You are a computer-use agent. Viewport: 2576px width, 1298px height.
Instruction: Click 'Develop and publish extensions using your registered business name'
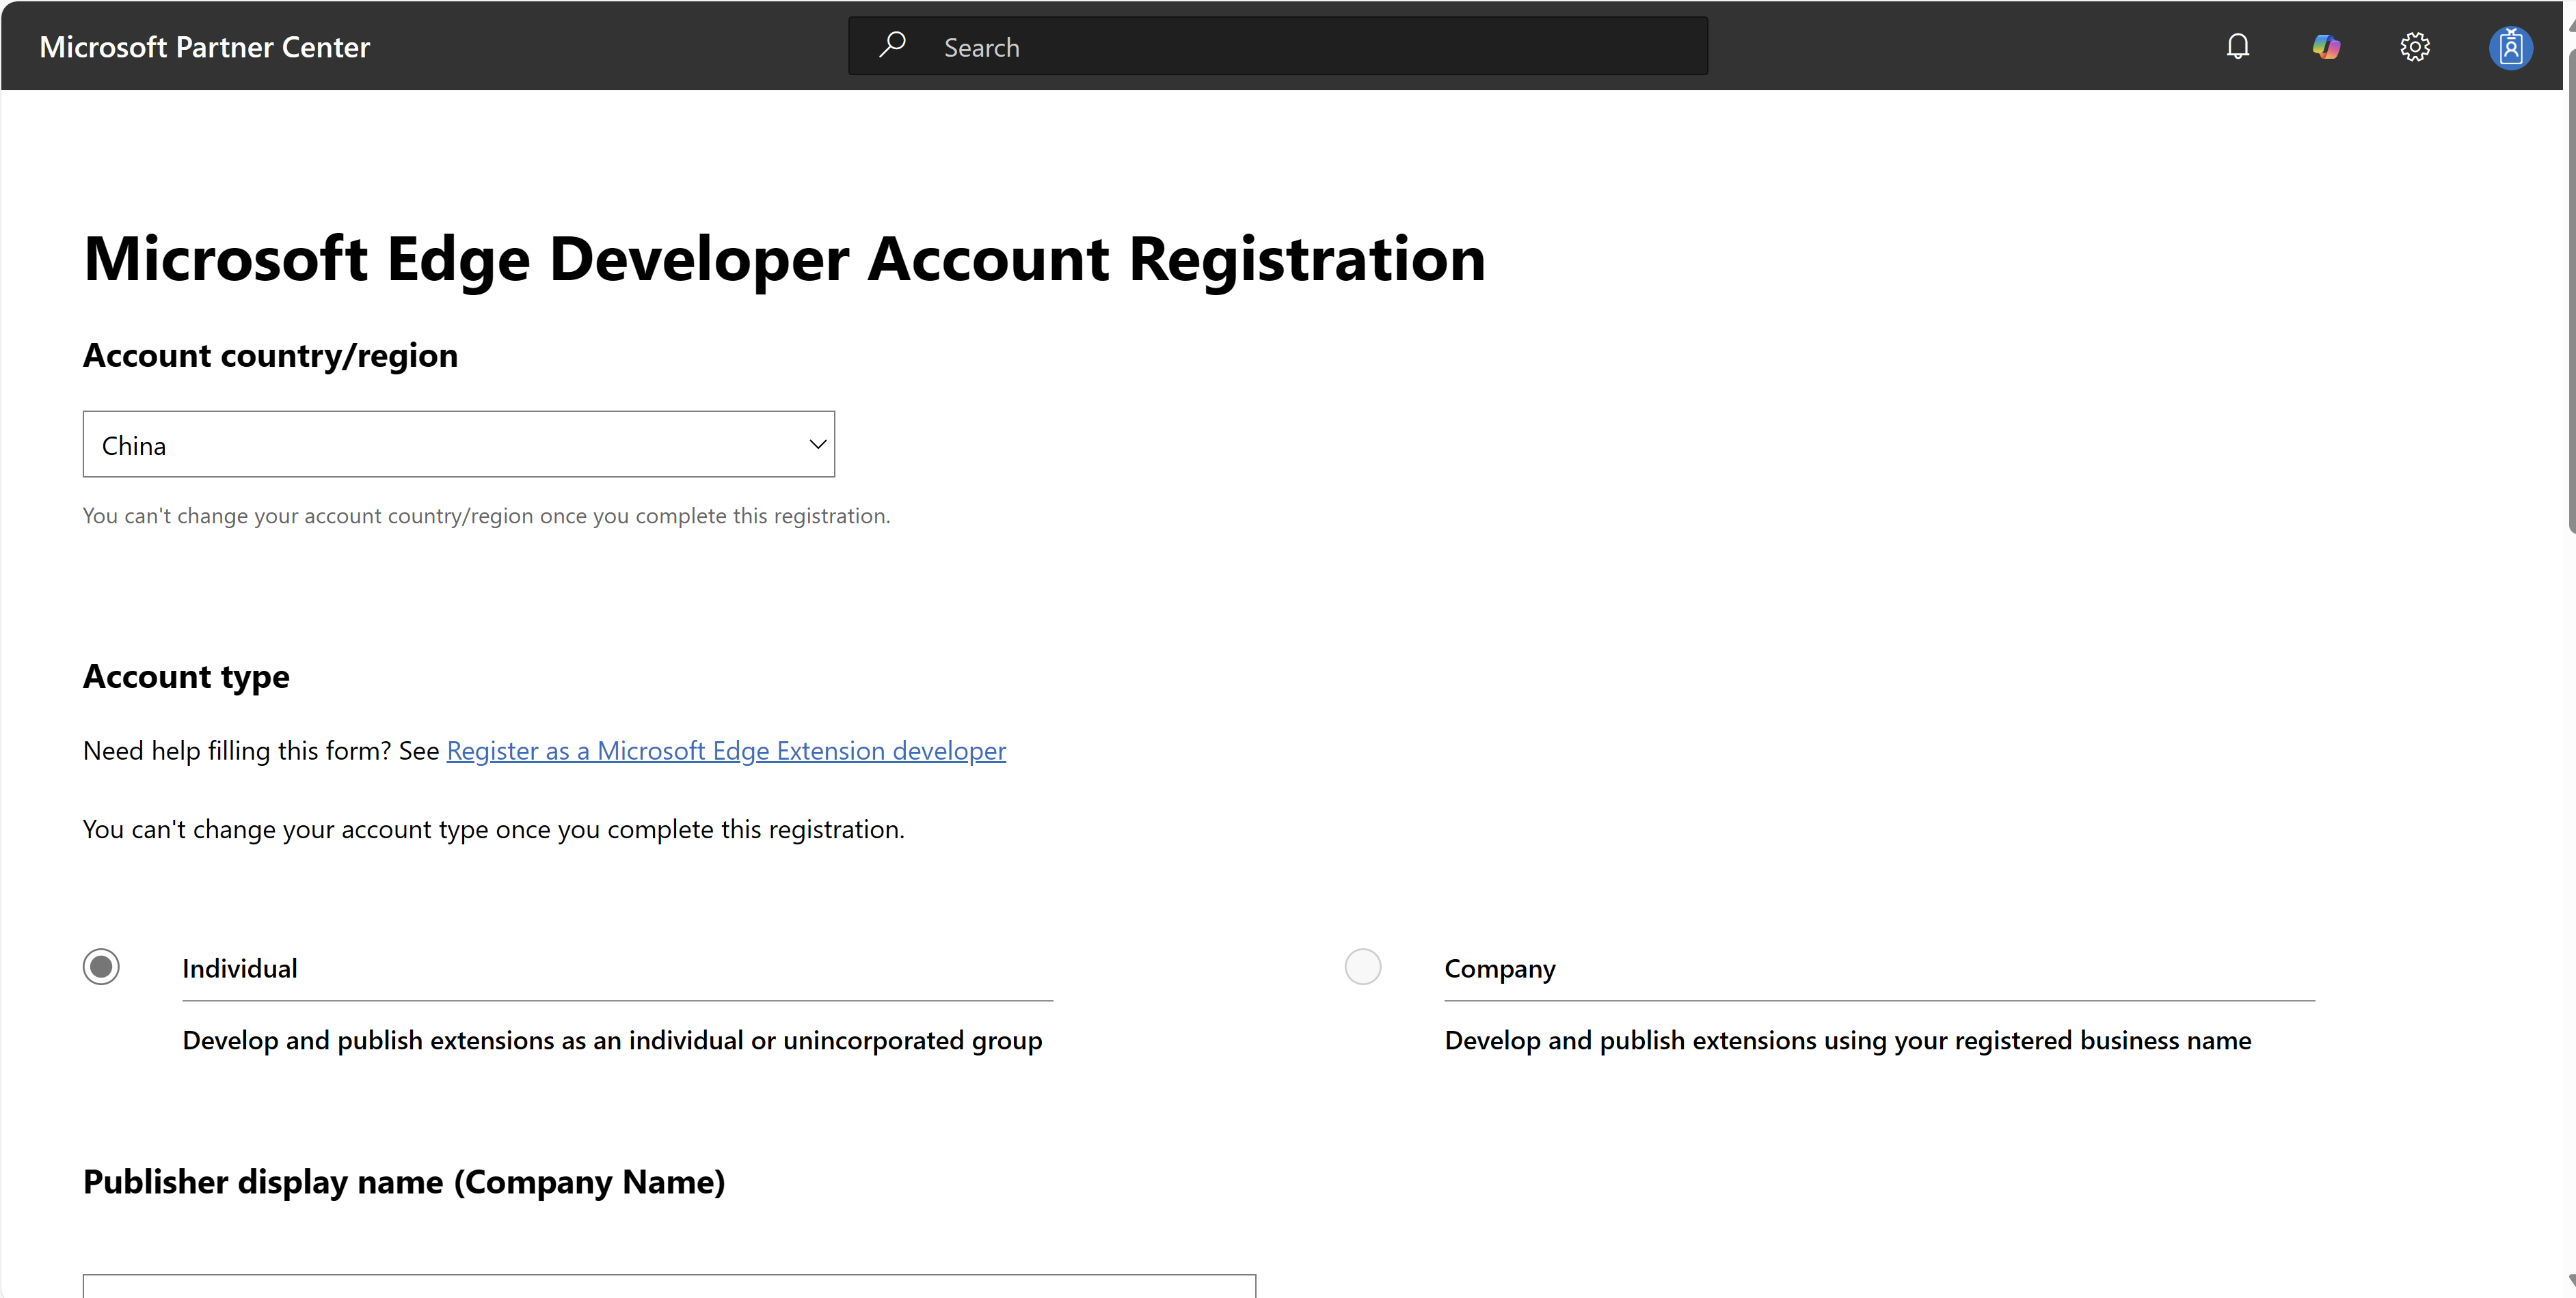pyautogui.click(x=1848, y=1041)
